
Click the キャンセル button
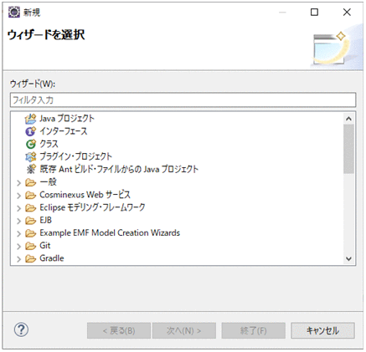point(322,330)
